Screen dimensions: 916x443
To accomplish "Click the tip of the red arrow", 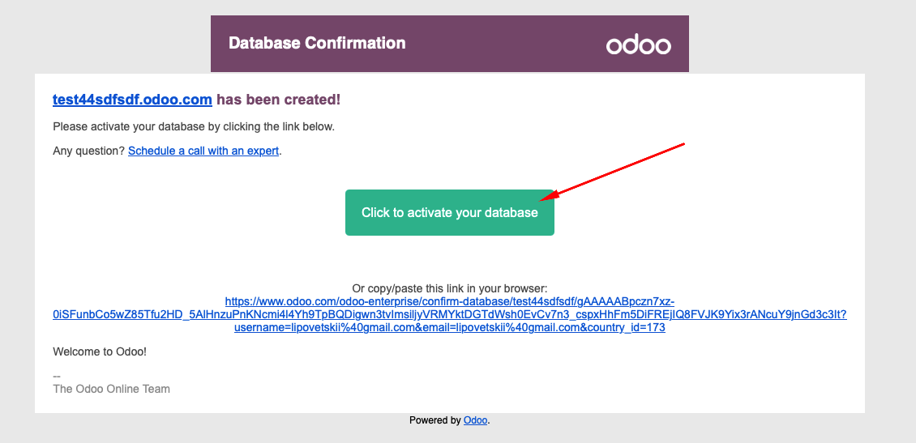I will coord(543,197).
